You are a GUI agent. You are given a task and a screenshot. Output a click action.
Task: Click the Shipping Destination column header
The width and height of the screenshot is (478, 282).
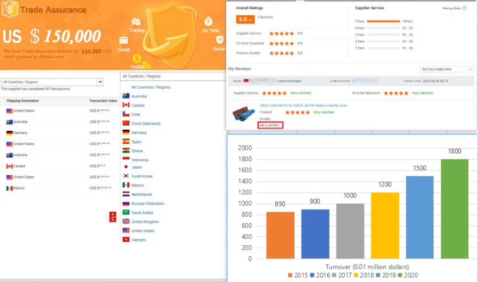(23, 101)
